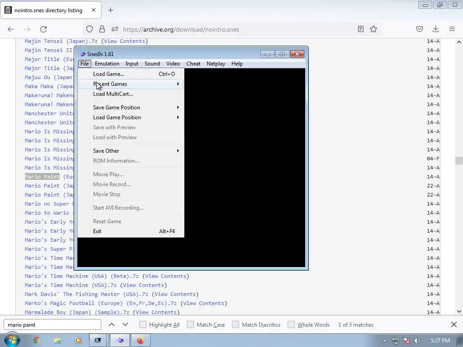463x347 pixels.
Task: Open Mario's Time Machine (USA).7z link
Action: click(71, 286)
